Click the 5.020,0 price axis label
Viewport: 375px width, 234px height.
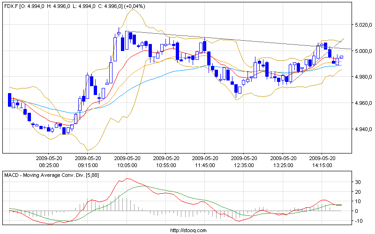coord(363,25)
